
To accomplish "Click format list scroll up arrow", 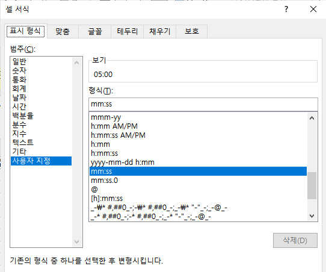I will tap(312, 118).
